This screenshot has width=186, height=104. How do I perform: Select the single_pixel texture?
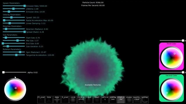click(x=121, y=100)
